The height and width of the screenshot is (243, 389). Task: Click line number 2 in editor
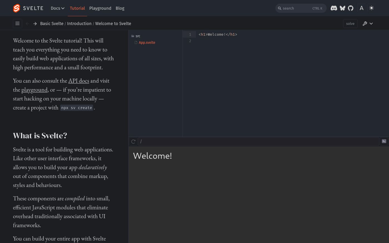[x=190, y=41]
